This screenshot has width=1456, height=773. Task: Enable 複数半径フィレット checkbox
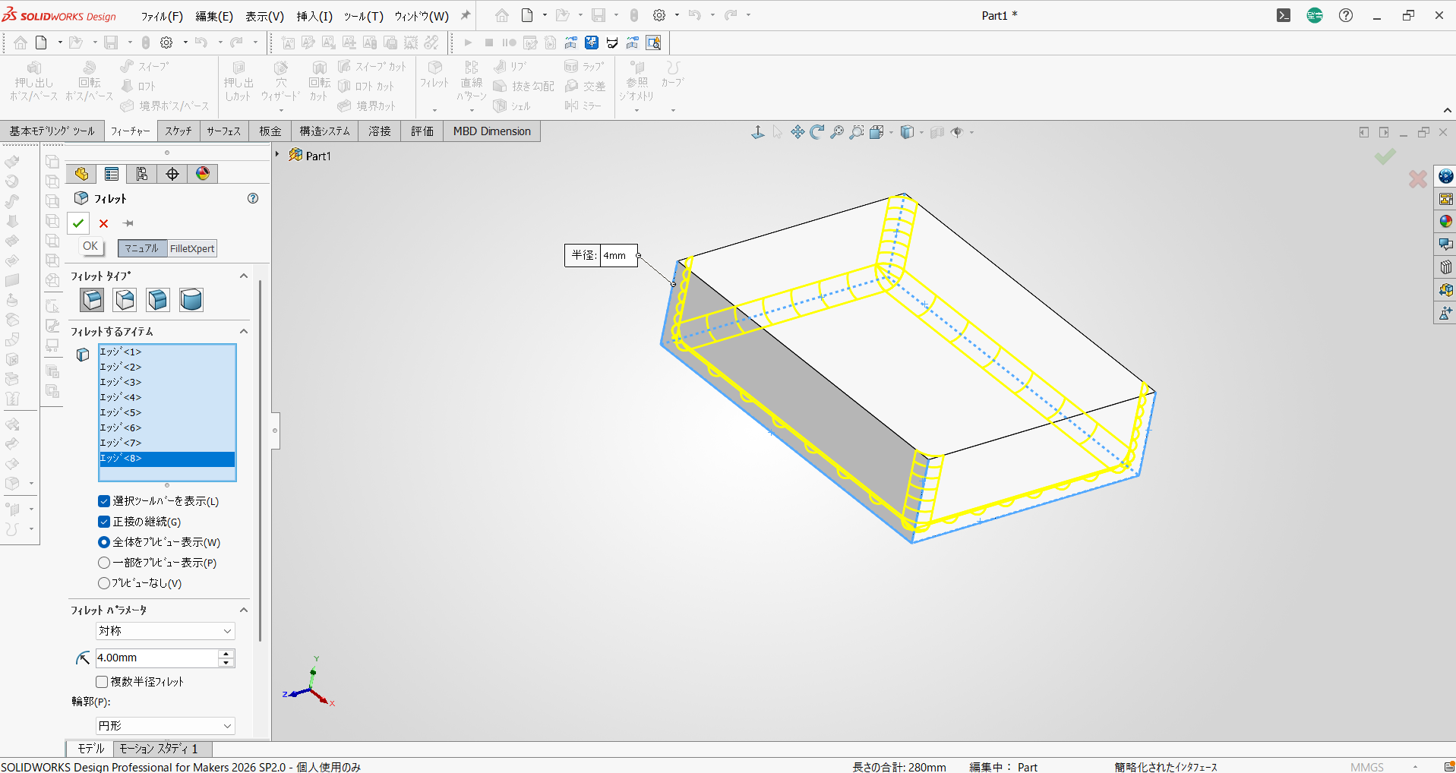tap(102, 682)
